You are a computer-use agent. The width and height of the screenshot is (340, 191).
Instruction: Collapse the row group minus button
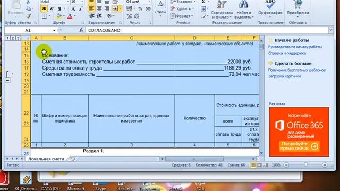click(7, 80)
